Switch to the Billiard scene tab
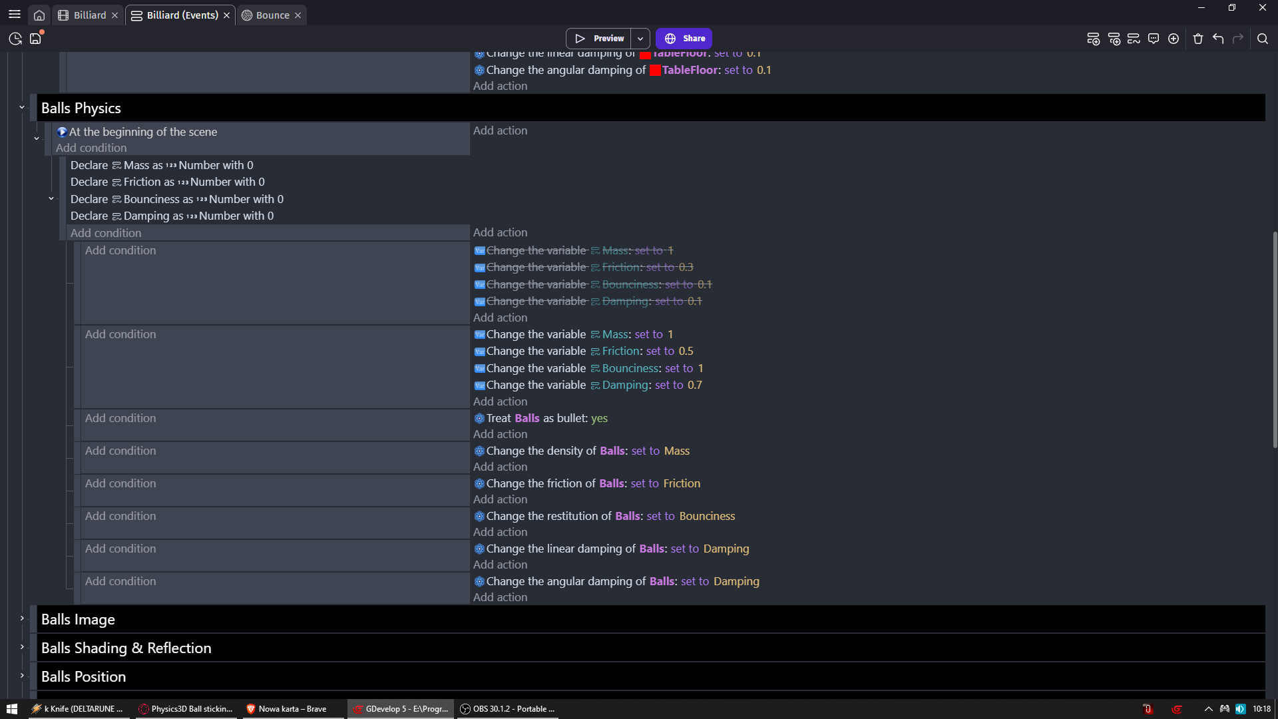1278x719 pixels. click(x=83, y=15)
